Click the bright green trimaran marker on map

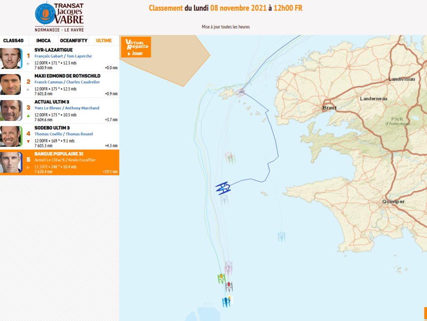click(221, 279)
